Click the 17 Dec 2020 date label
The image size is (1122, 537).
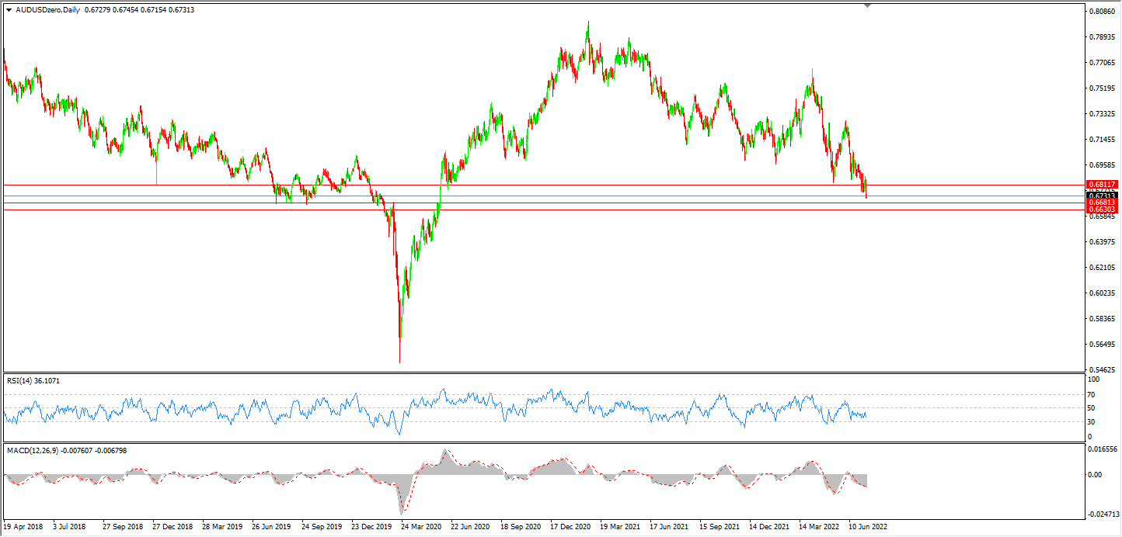570,526
